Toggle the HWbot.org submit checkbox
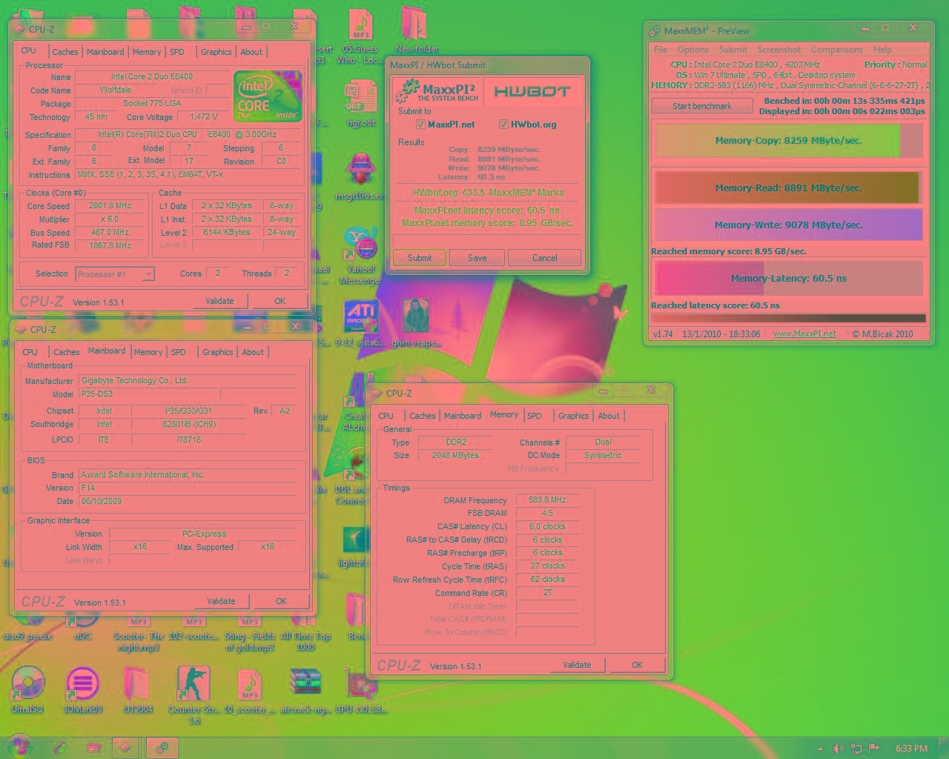The image size is (949, 759). point(504,125)
